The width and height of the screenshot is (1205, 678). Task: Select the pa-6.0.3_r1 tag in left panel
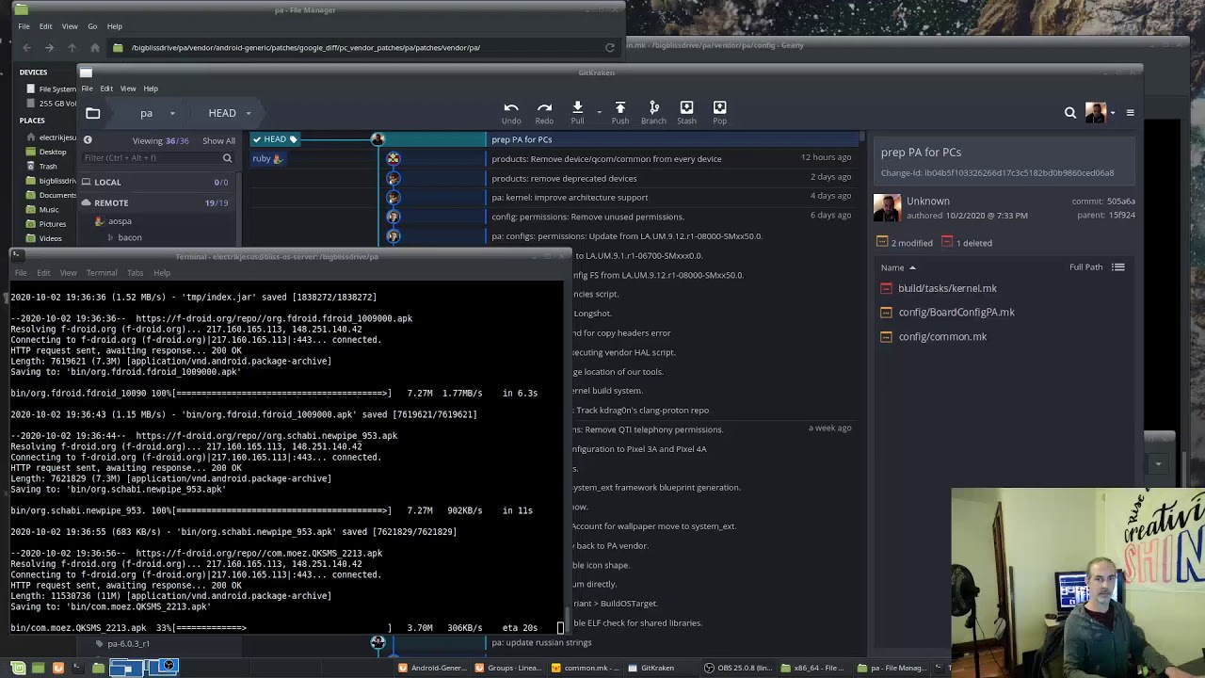point(128,644)
